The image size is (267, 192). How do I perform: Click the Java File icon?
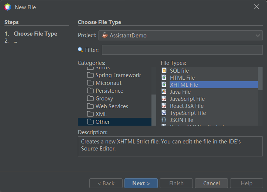(164, 92)
